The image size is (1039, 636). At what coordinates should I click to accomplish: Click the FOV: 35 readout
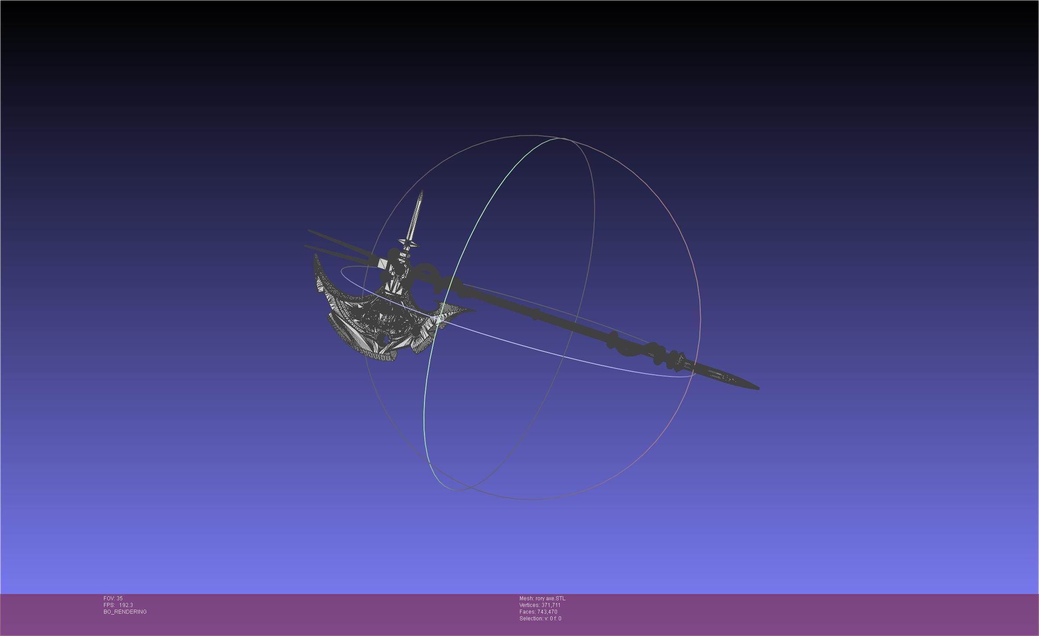pos(113,598)
